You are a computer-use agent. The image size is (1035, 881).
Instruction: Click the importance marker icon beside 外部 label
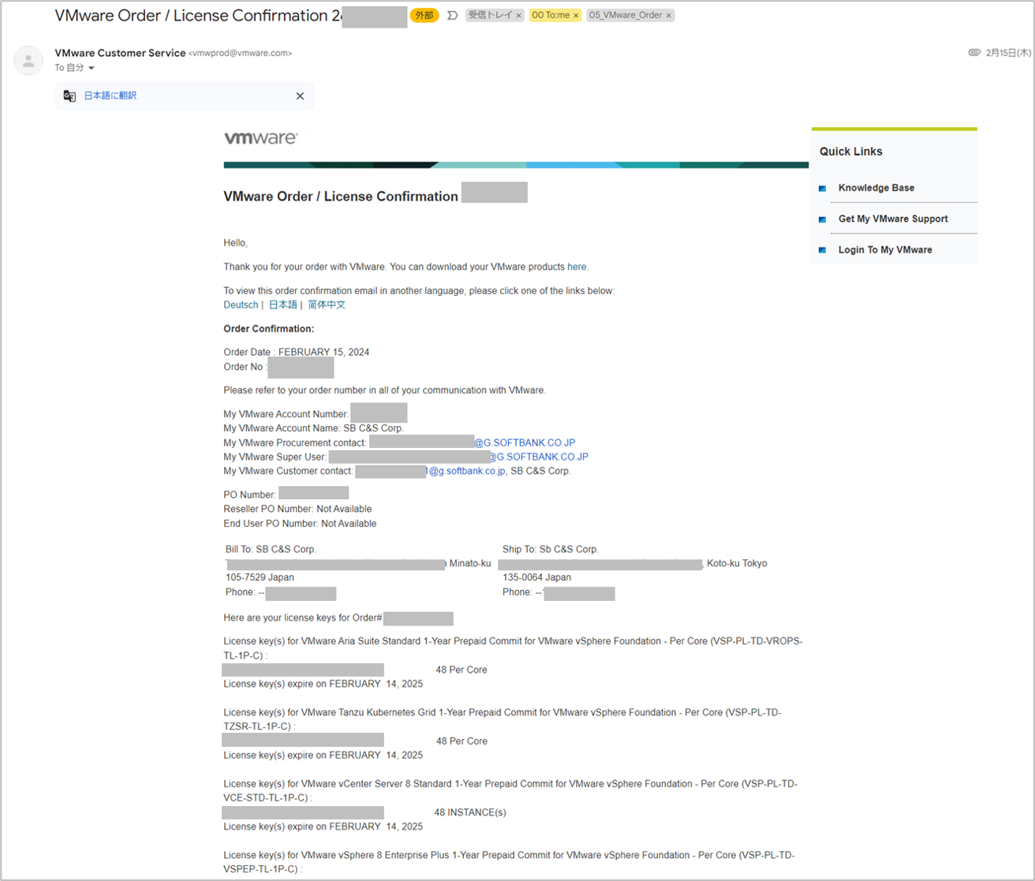[x=452, y=15]
